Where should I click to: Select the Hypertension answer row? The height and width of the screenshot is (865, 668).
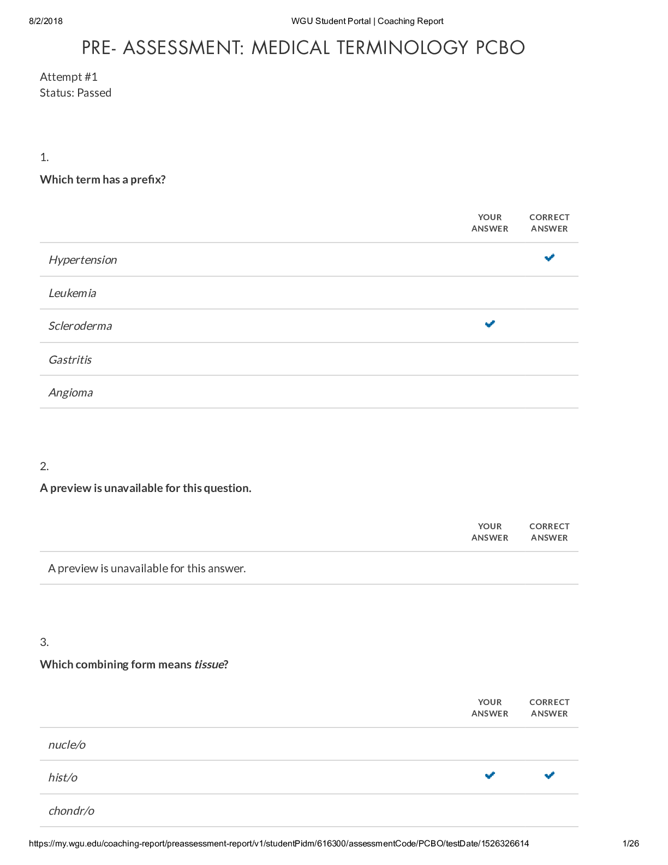pyautogui.click(x=309, y=259)
